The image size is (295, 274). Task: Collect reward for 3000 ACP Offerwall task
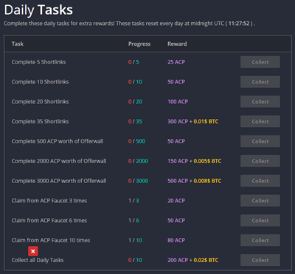coord(260,181)
